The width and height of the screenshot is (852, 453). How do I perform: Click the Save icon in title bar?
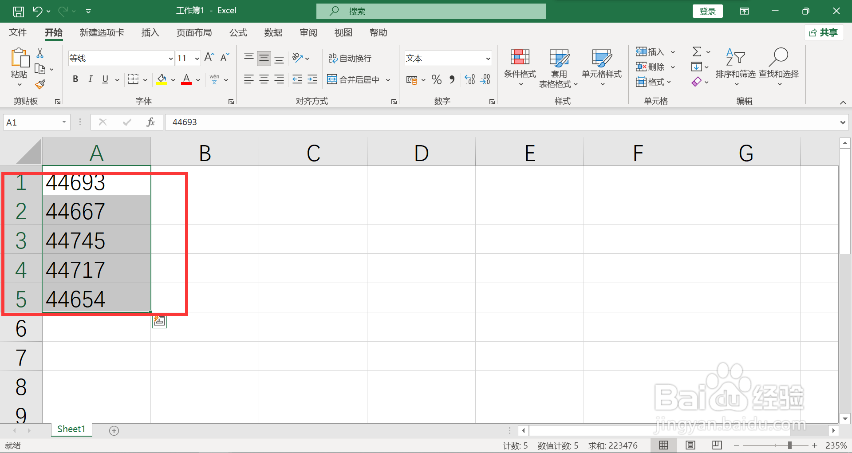coord(19,11)
